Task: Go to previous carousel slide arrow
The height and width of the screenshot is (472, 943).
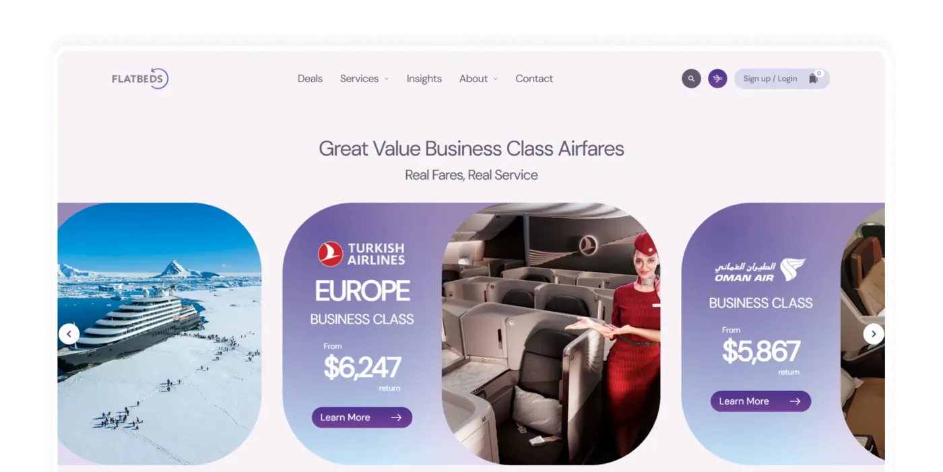Action: pos(69,334)
